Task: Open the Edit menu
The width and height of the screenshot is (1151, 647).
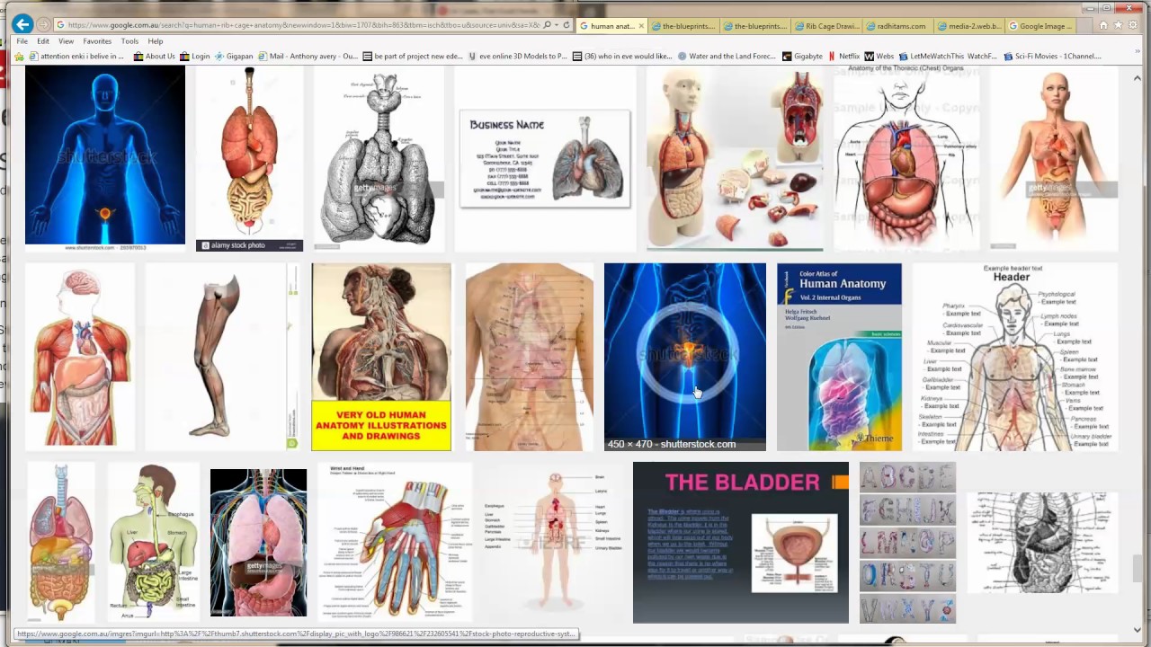Action: point(43,41)
